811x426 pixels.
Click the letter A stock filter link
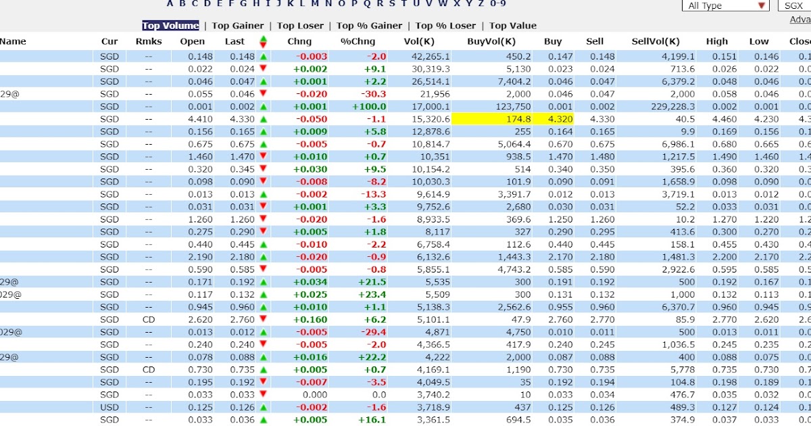[168, 3]
